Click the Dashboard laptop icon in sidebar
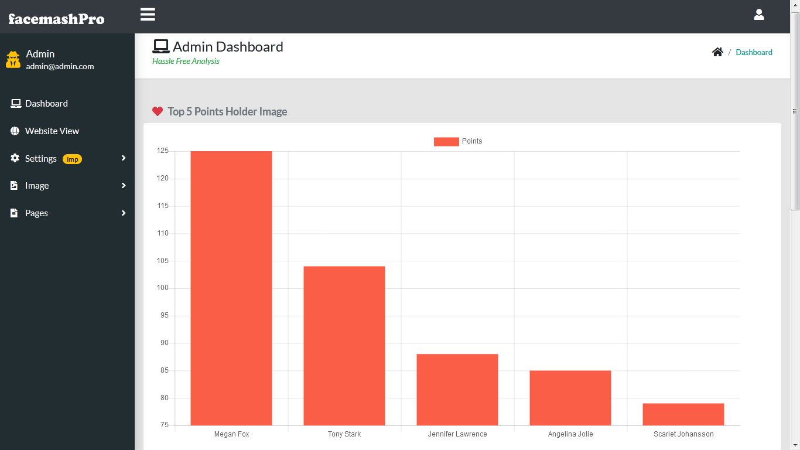The height and width of the screenshot is (450, 800). pos(16,104)
